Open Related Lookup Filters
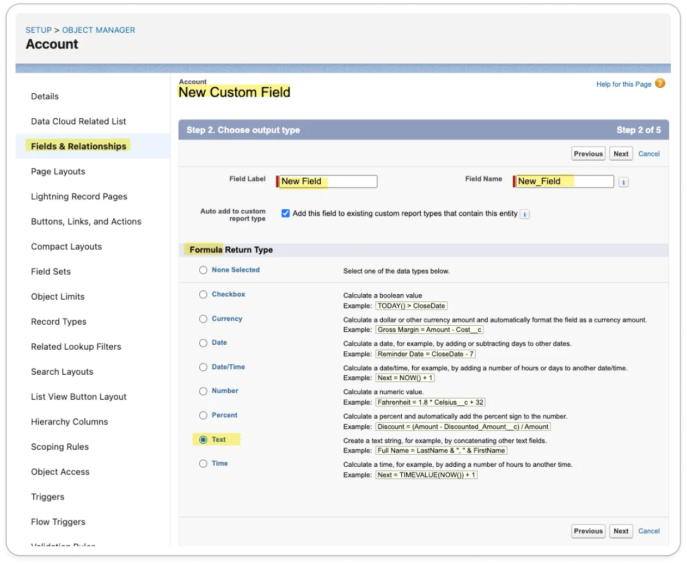The height and width of the screenshot is (564, 687). click(x=76, y=346)
